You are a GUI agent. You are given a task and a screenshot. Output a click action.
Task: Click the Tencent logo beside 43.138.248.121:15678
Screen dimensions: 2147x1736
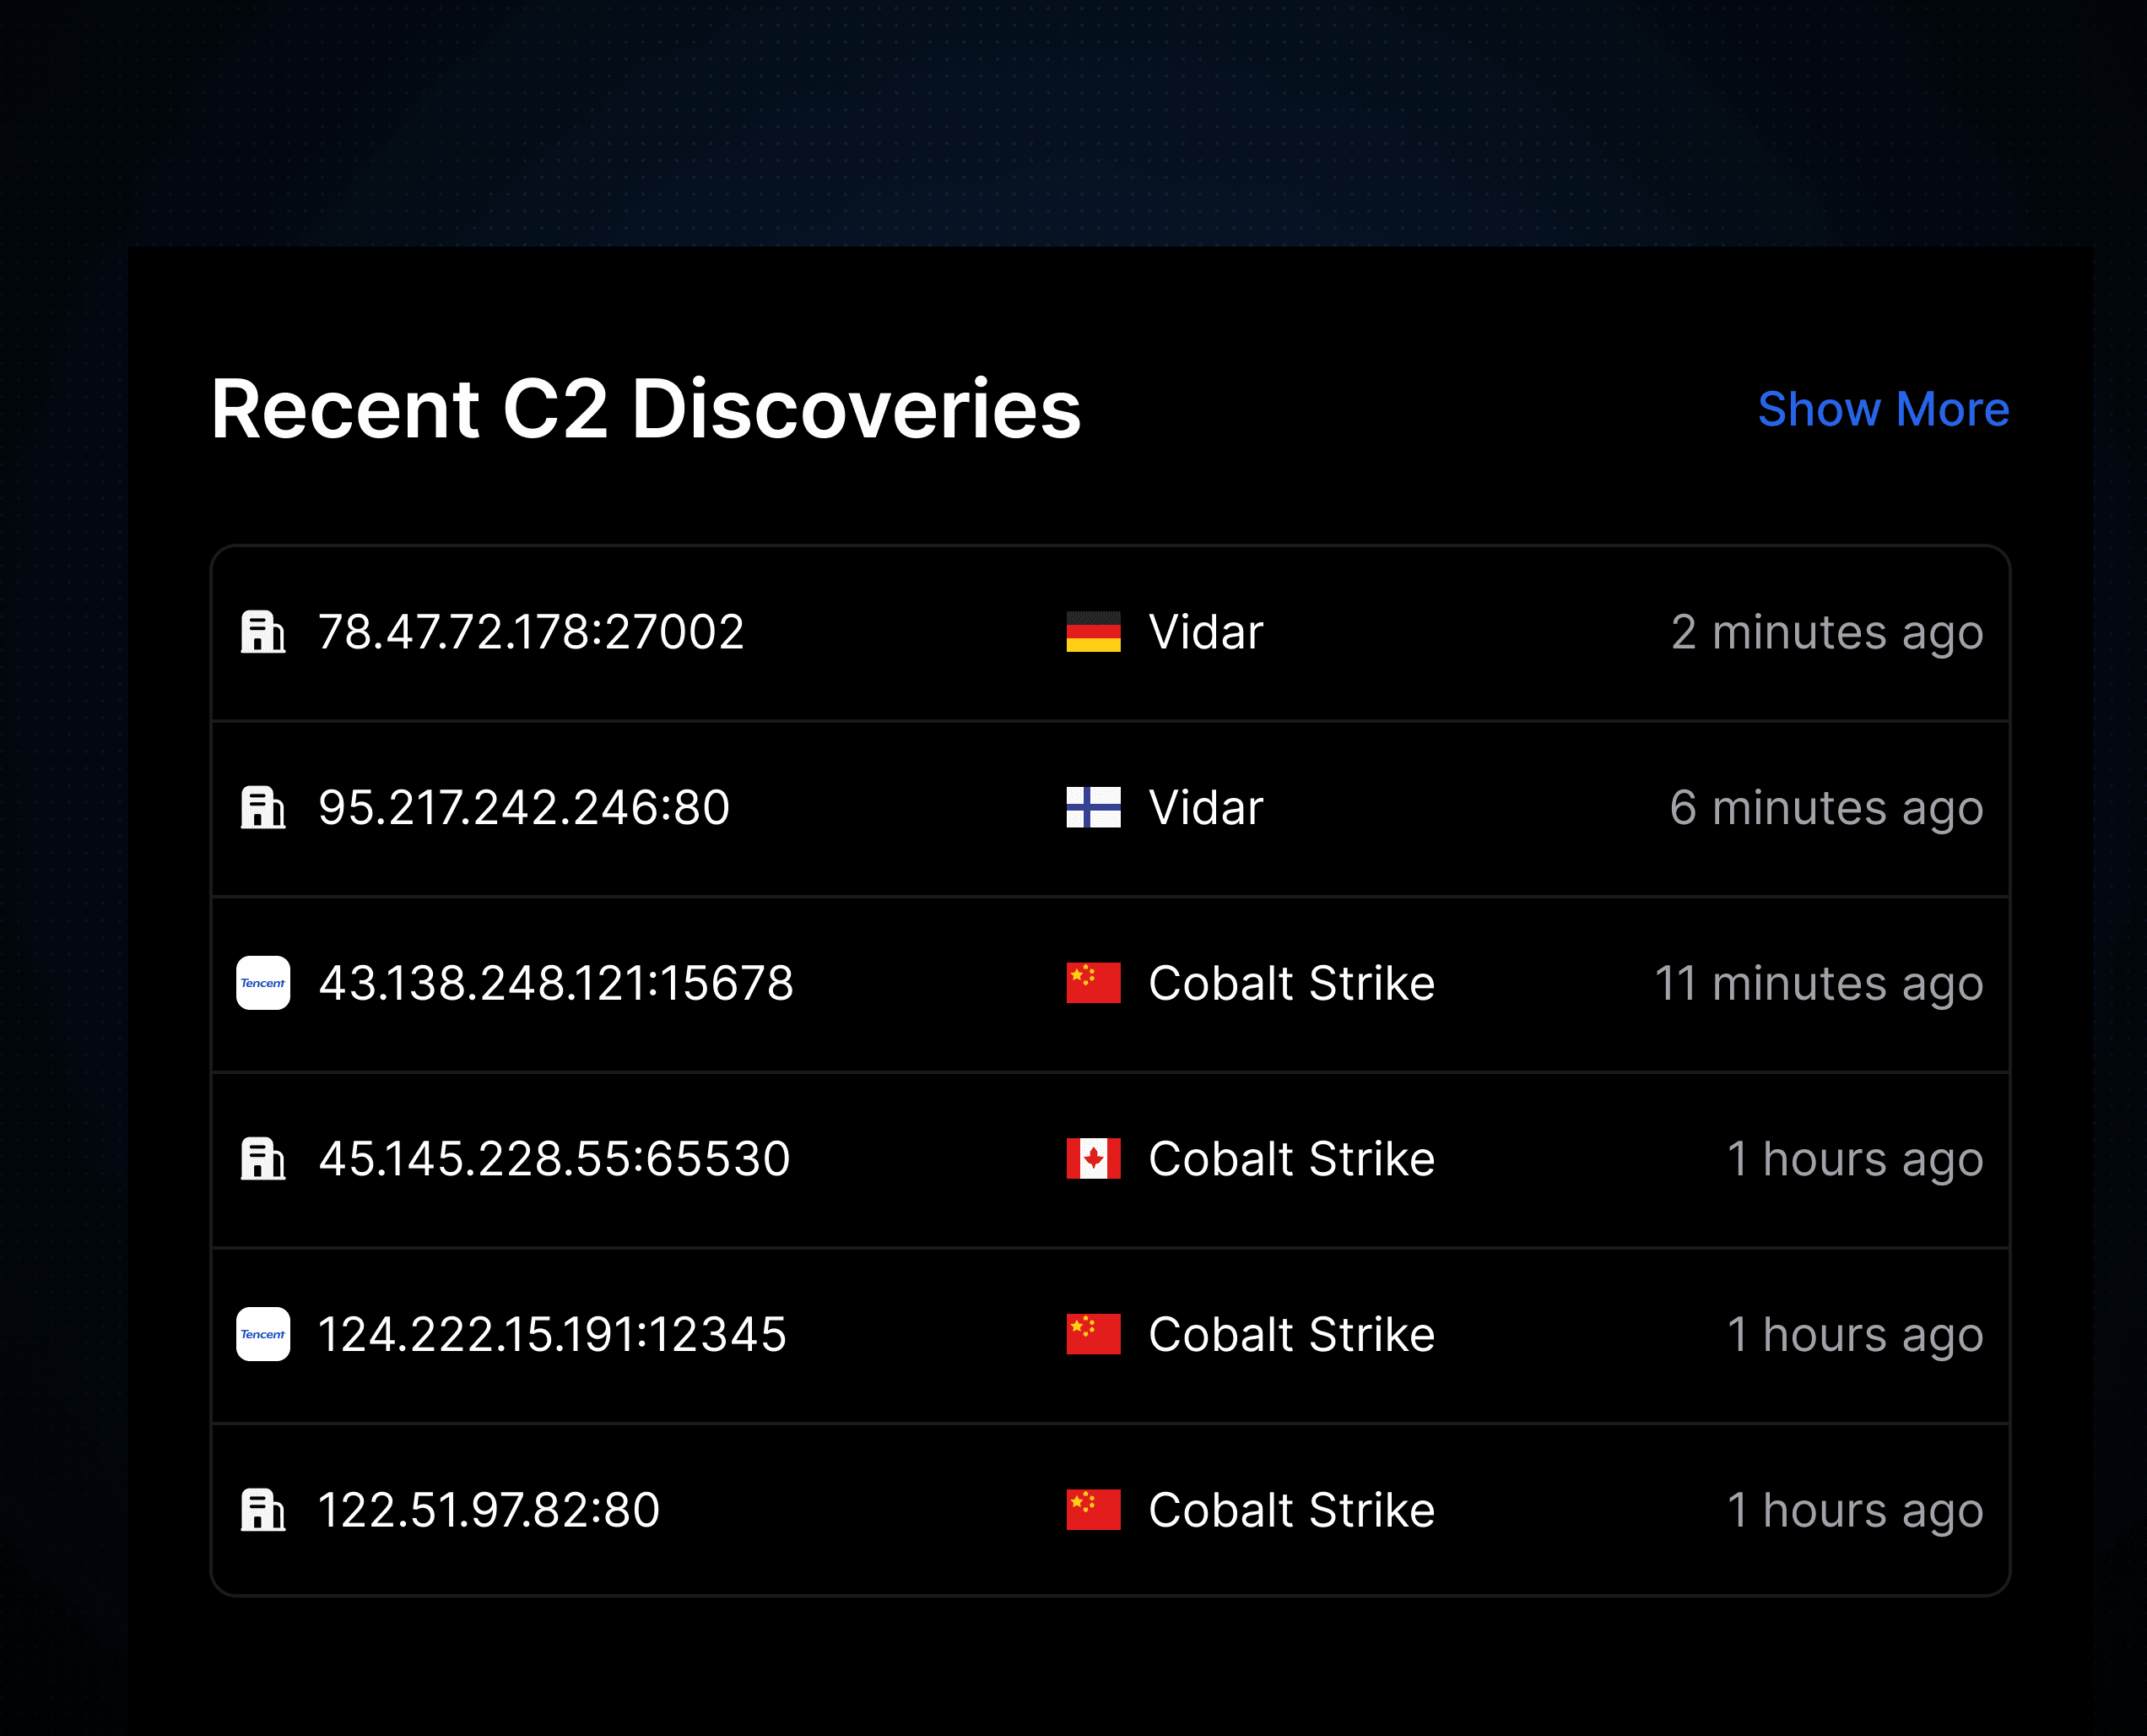click(x=262, y=983)
